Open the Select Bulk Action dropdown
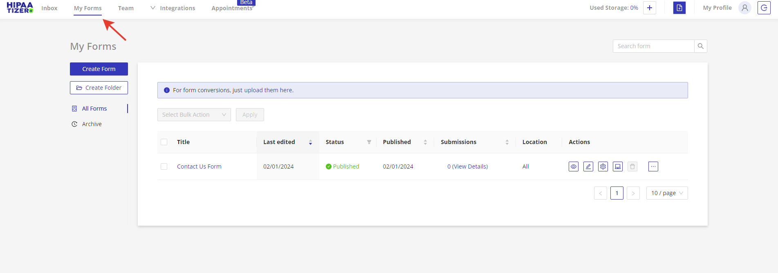 click(x=194, y=115)
